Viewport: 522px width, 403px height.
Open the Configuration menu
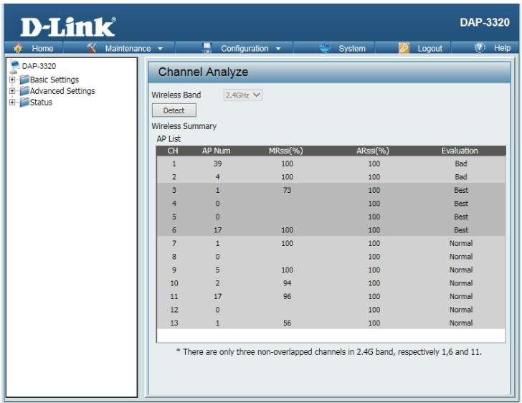pyautogui.click(x=245, y=48)
